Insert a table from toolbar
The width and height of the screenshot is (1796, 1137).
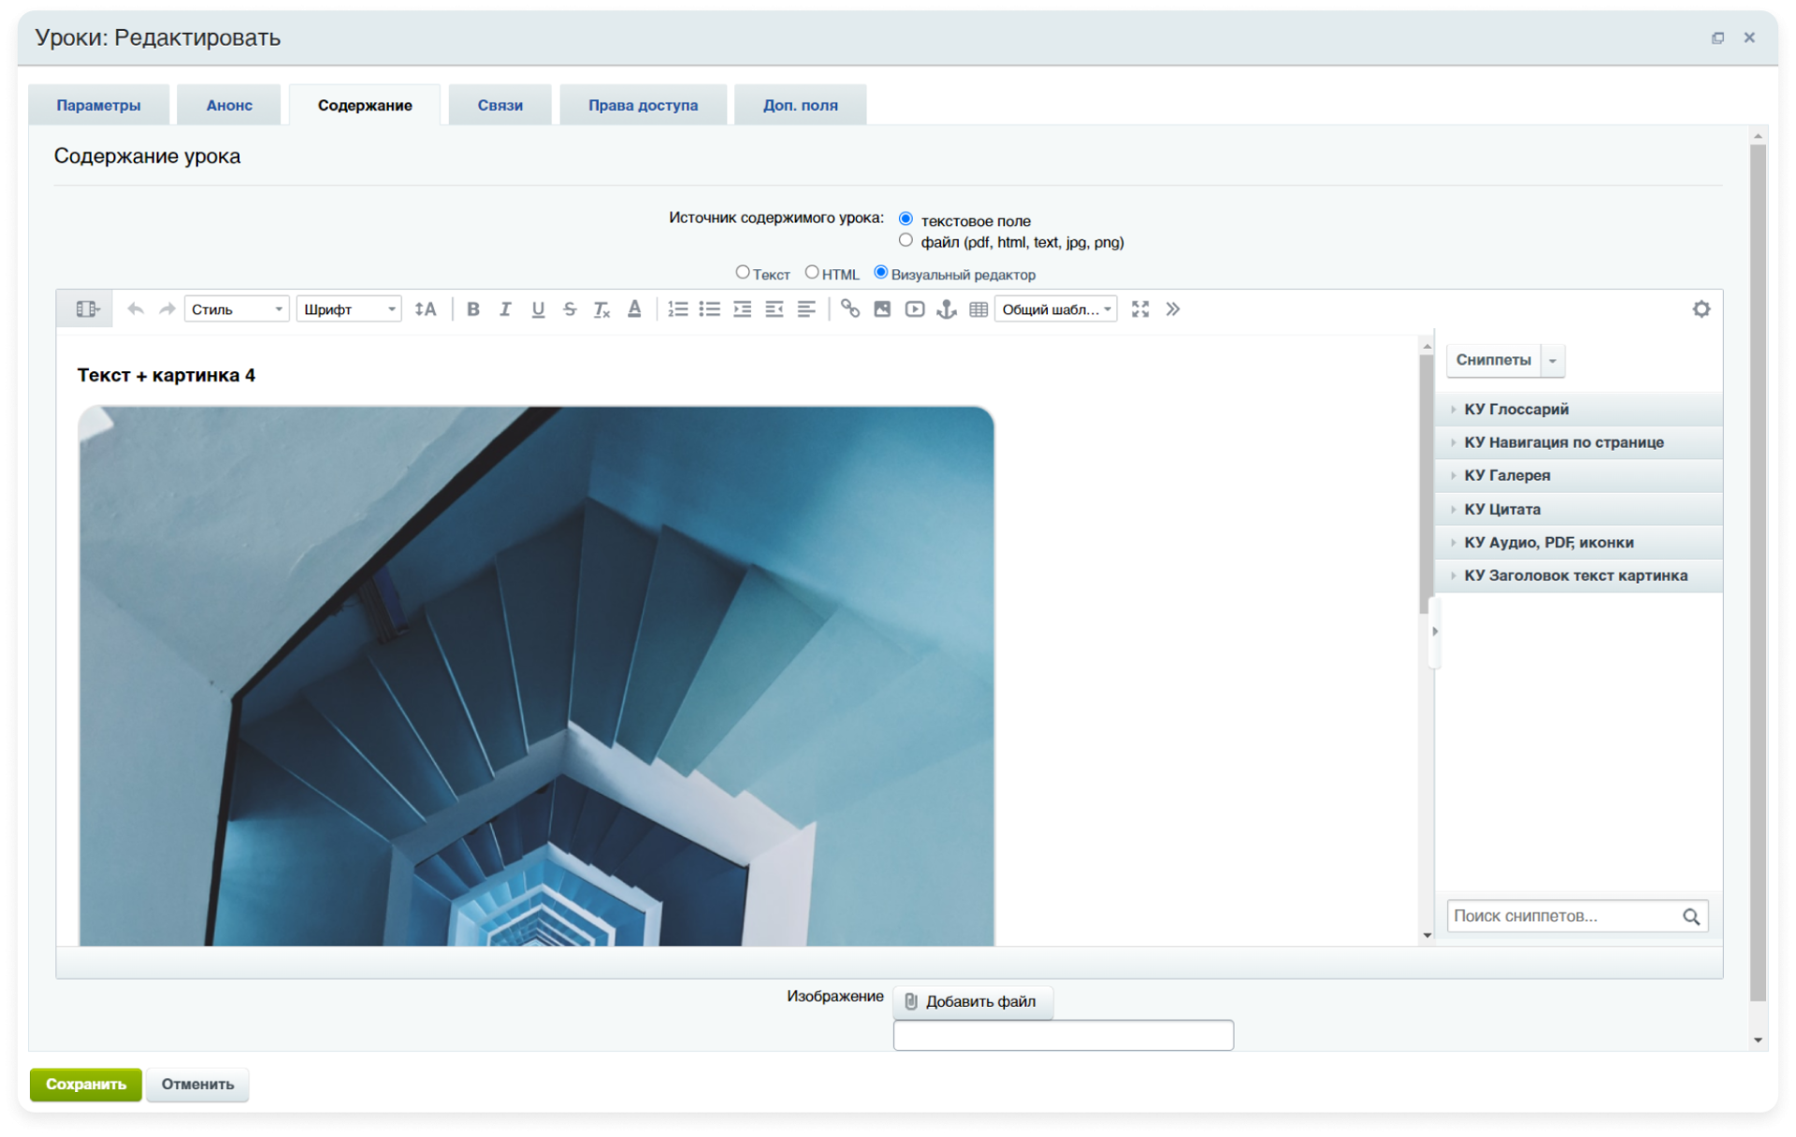[x=978, y=309]
